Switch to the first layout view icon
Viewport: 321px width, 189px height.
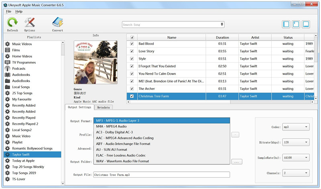click(286, 24)
